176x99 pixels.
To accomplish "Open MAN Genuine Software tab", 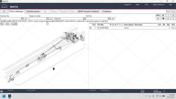I will (89, 12).
